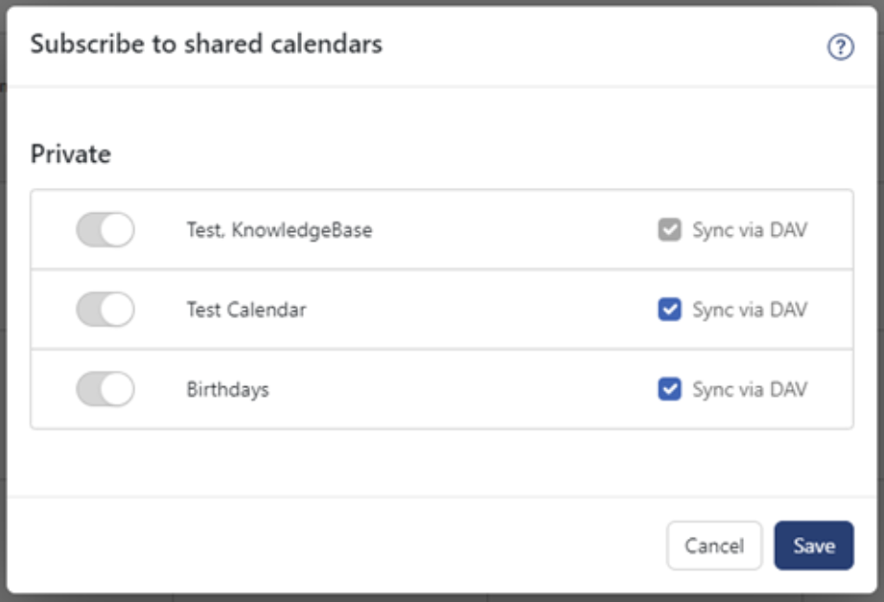This screenshot has height=602, width=884.
Task: Uncheck Sync via DAV for Birthdays
Action: pyautogui.click(x=669, y=389)
